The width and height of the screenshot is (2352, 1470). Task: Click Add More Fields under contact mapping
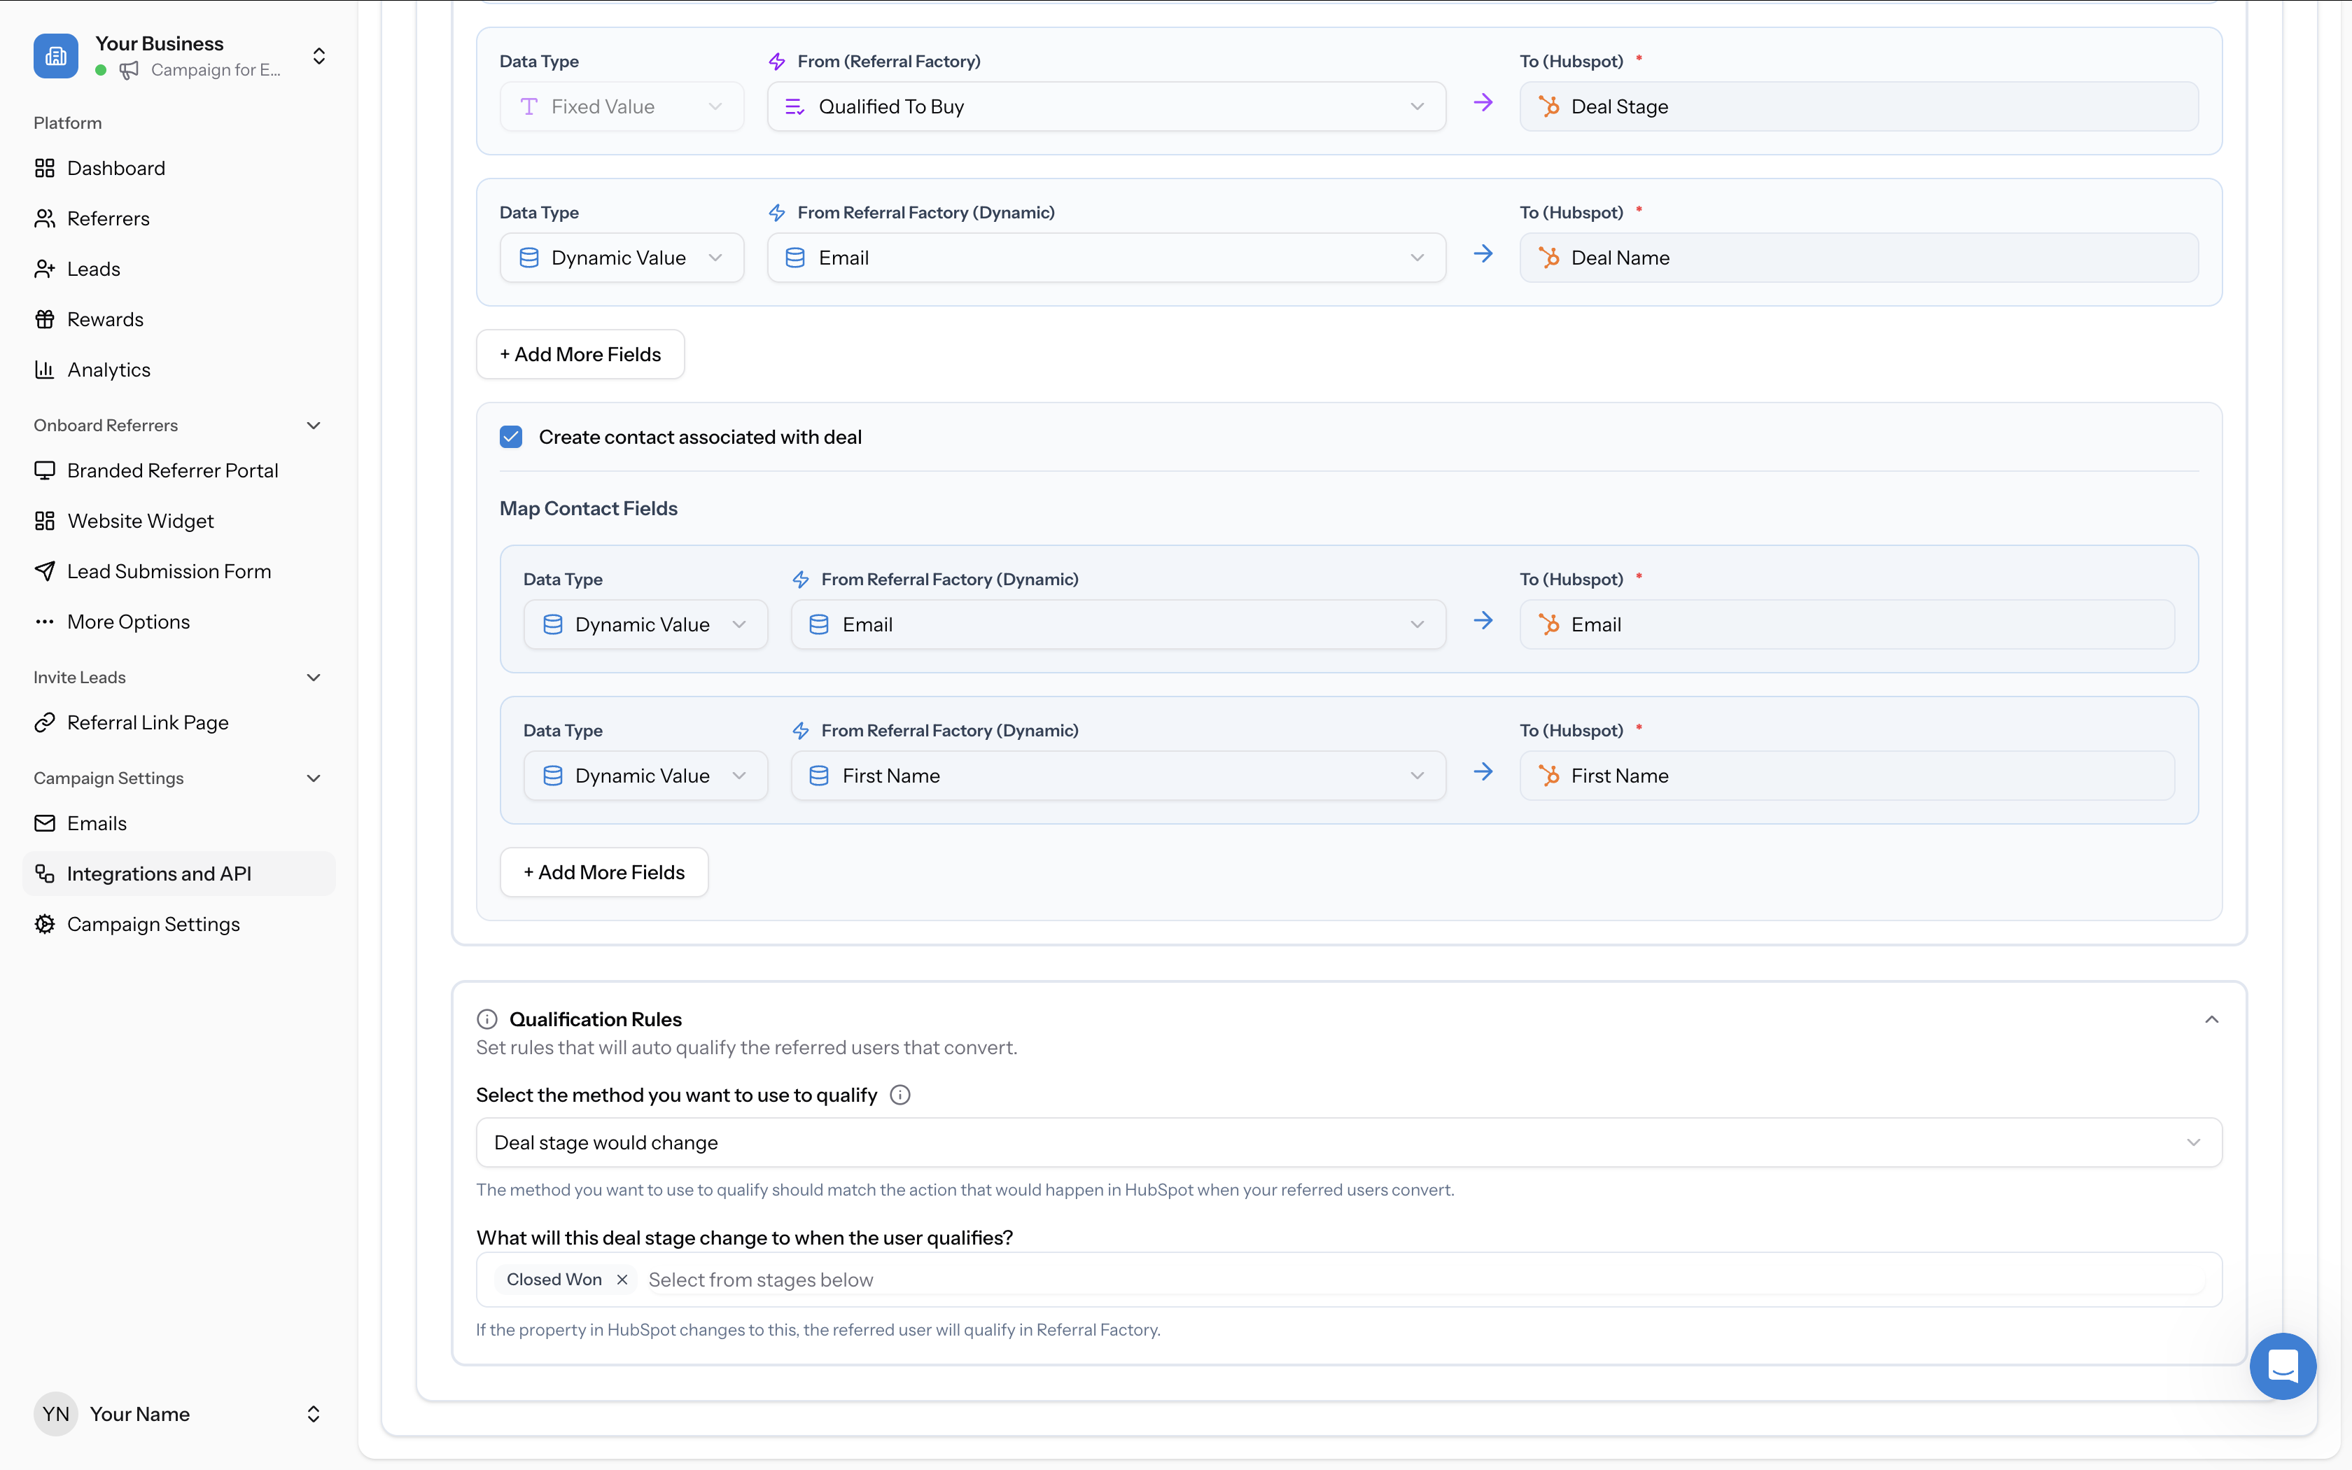(x=603, y=871)
